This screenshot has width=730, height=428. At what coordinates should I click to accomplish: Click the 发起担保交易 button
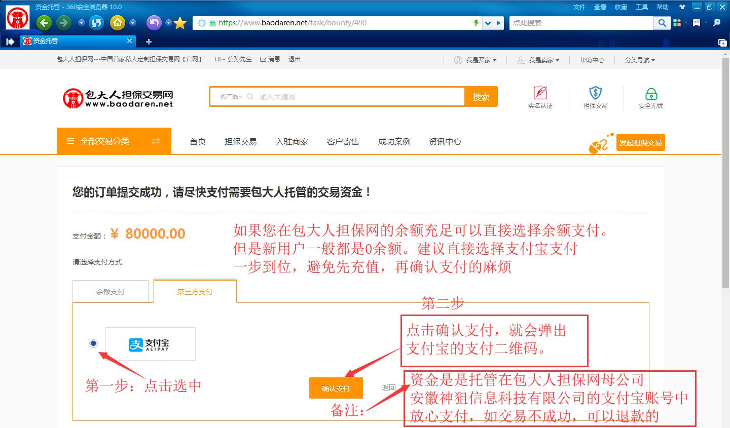(x=640, y=143)
